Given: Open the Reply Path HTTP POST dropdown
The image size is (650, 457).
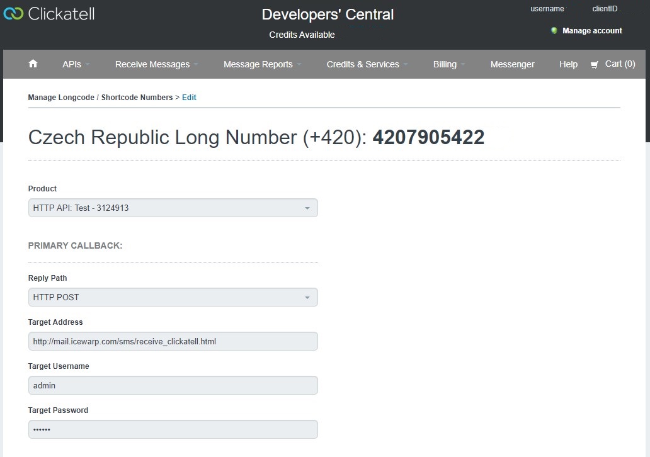Looking at the screenshot, I should click(173, 297).
